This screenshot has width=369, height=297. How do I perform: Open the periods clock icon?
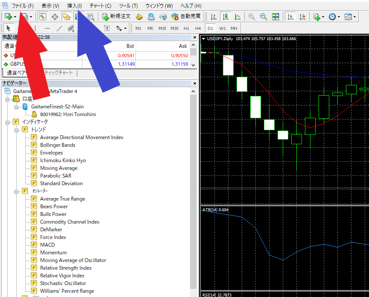(x=332, y=17)
